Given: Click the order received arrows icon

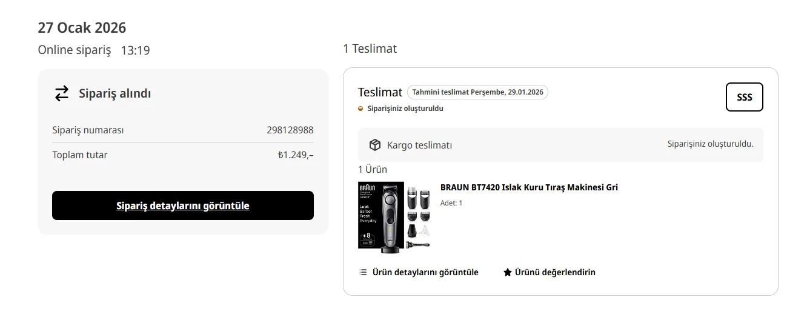Looking at the screenshot, I should click(62, 93).
